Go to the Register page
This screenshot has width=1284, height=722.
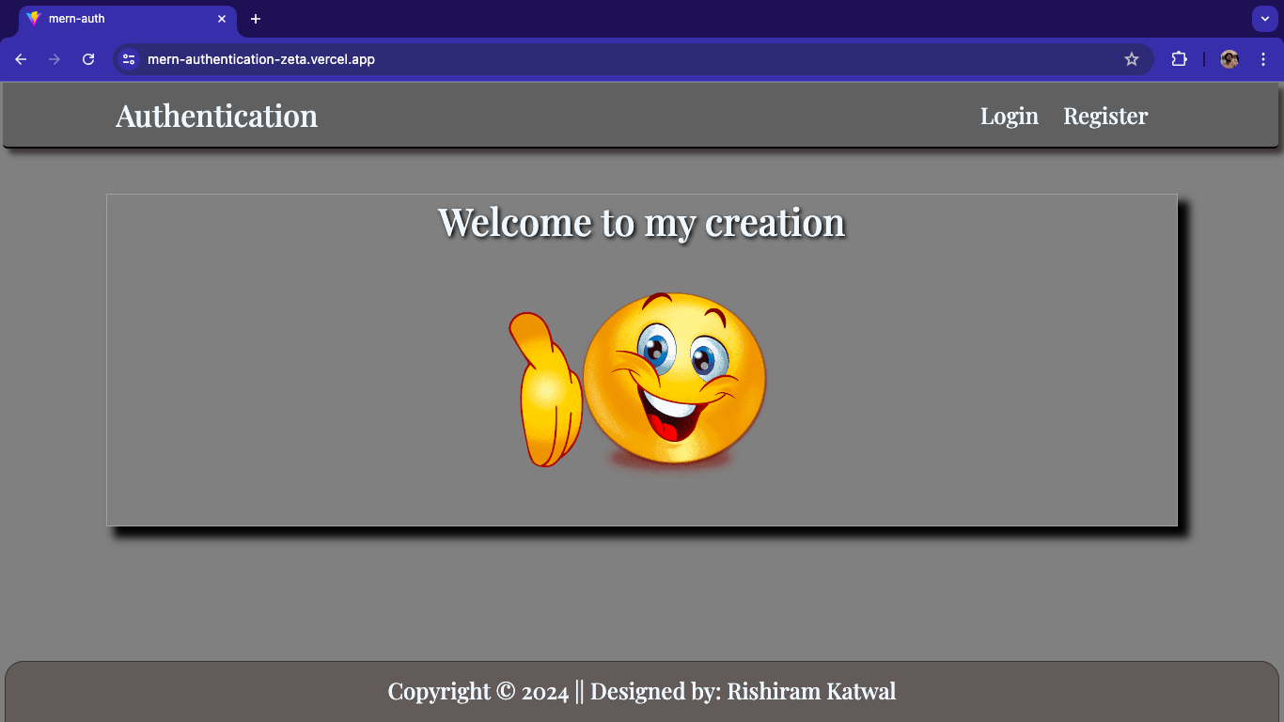(x=1105, y=116)
